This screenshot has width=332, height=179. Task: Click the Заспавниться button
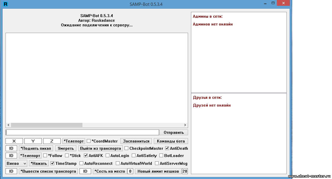(136, 141)
